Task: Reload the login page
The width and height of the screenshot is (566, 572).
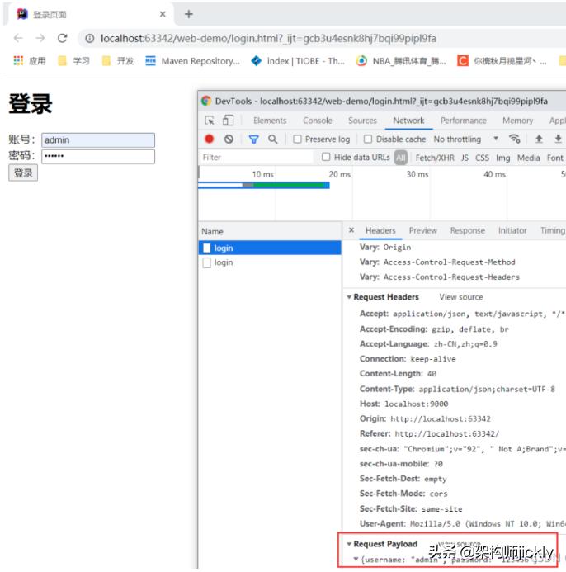Action: click(63, 38)
